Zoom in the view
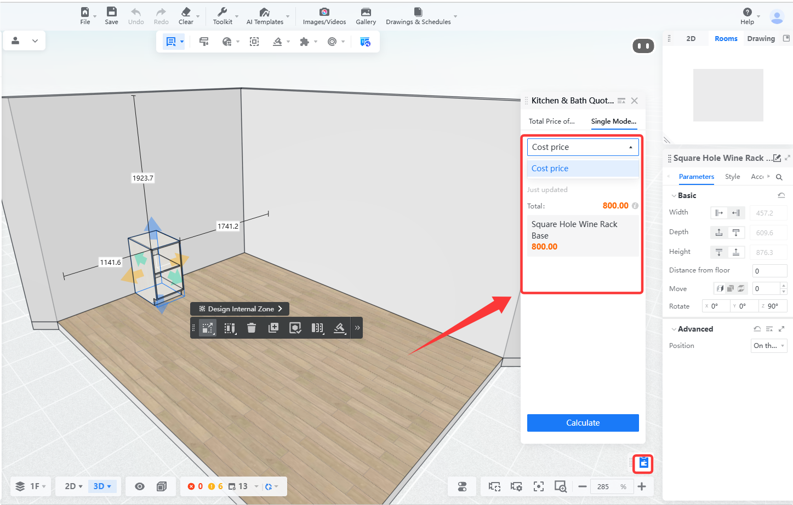The height and width of the screenshot is (505, 793). click(x=642, y=486)
